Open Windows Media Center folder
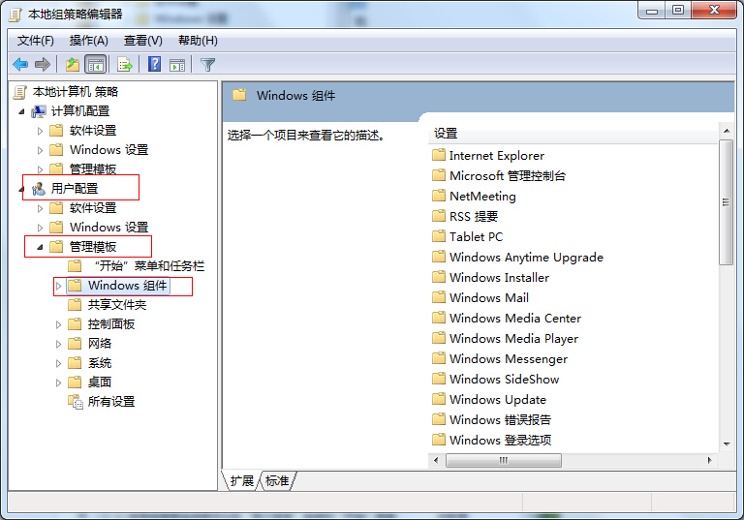This screenshot has height=520, width=744. point(515,318)
